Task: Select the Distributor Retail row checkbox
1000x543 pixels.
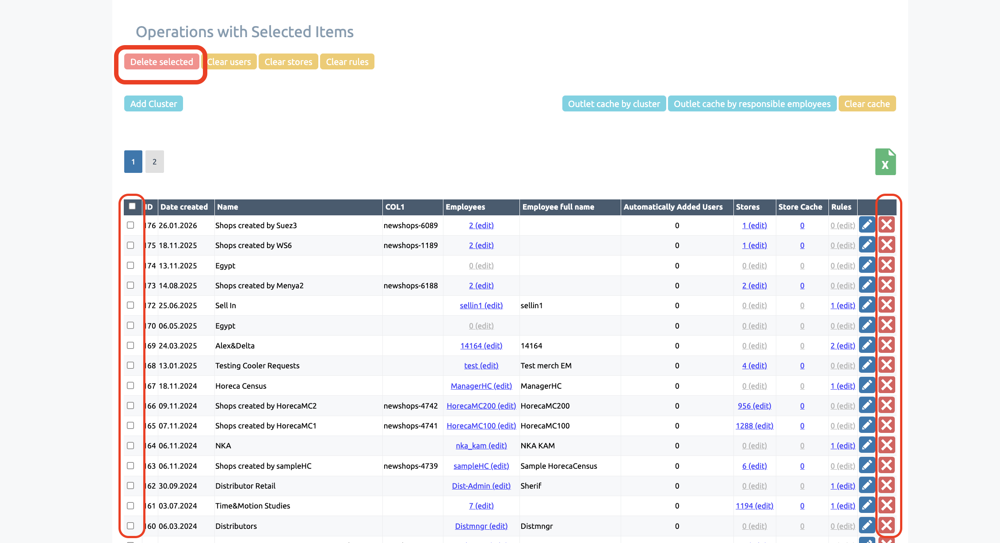Action: click(130, 486)
